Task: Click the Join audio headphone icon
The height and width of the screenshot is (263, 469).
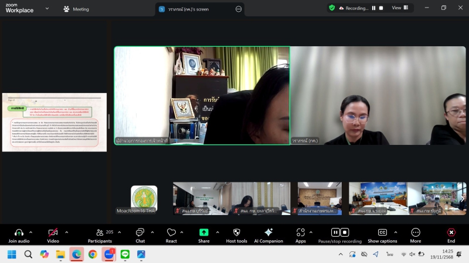Action: click(19, 233)
